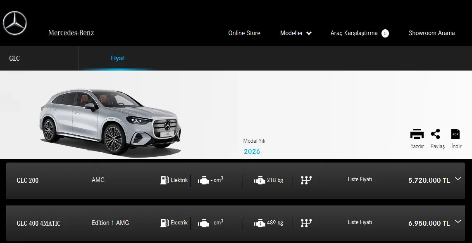The width and height of the screenshot is (472, 243).
Task: Open Araç Karşılaştırma comparison page
Action: (x=354, y=33)
